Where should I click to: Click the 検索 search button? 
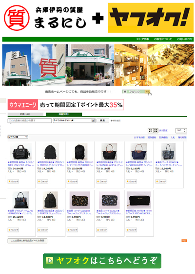[x=103, y=120]
